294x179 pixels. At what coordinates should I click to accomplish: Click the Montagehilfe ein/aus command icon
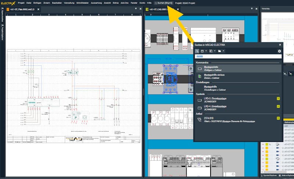click(200, 76)
